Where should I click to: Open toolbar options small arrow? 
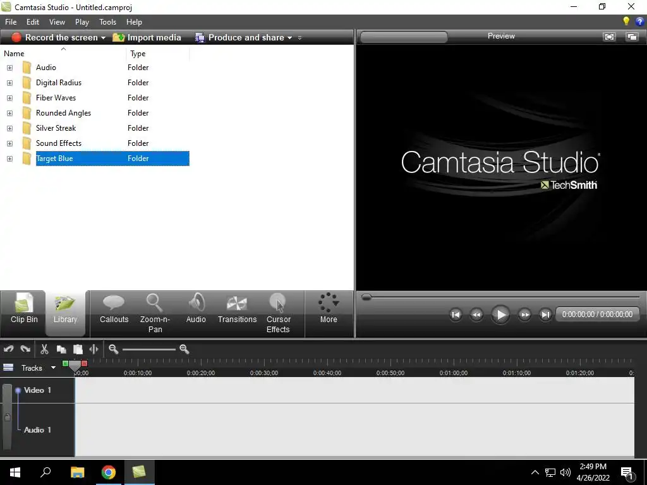click(x=299, y=38)
